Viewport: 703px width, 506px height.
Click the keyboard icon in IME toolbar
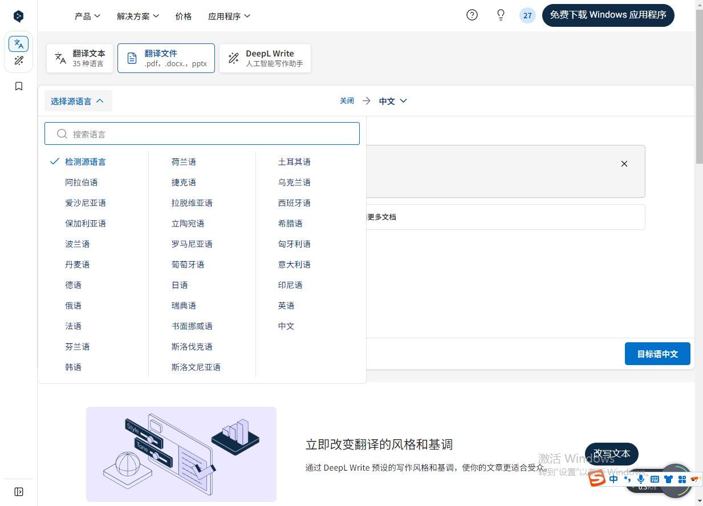tap(655, 479)
